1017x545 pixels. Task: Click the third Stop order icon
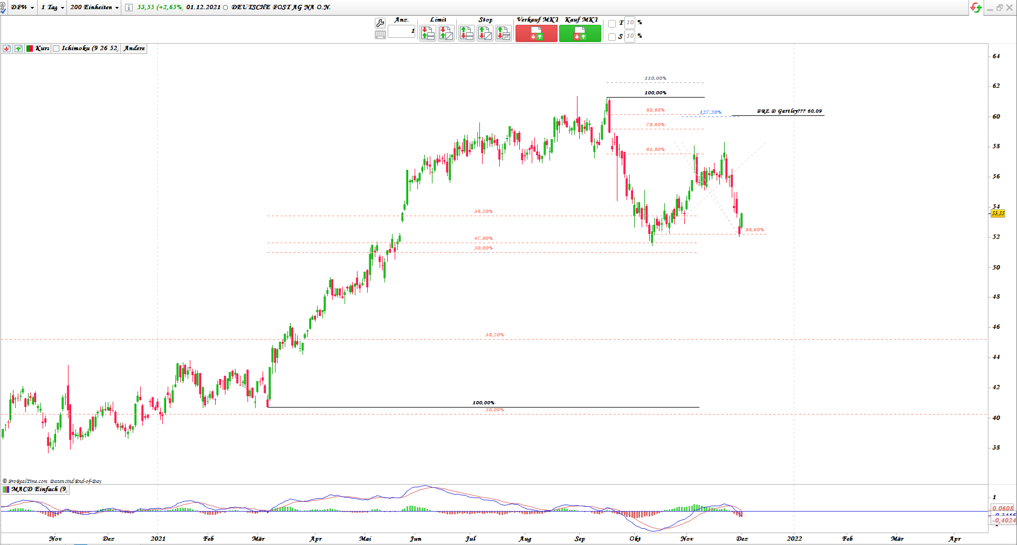click(x=503, y=33)
